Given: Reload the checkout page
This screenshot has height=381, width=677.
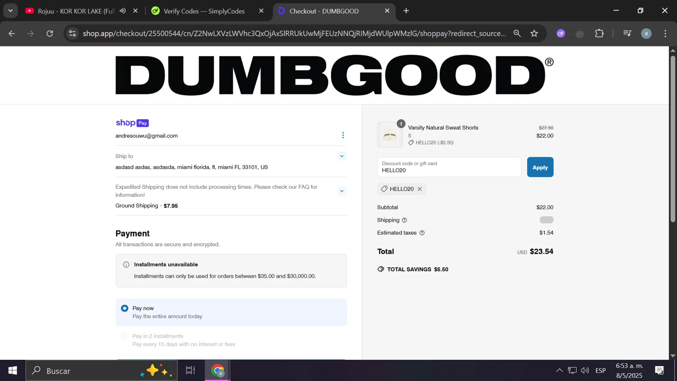Looking at the screenshot, I should [50, 33].
